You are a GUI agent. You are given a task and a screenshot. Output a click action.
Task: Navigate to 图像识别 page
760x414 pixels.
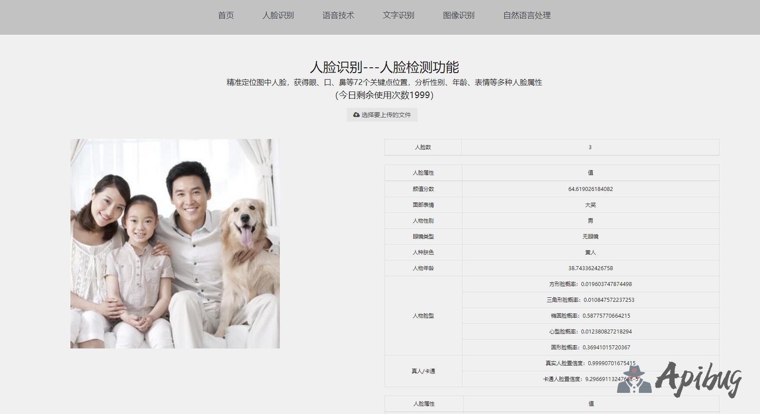[x=459, y=15]
